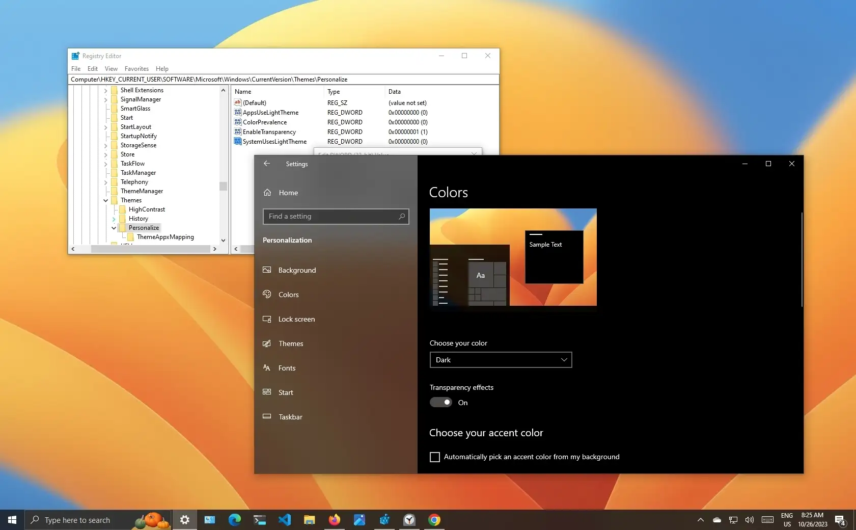Launch Visual Studio Code from the taskbar

(285, 520)
